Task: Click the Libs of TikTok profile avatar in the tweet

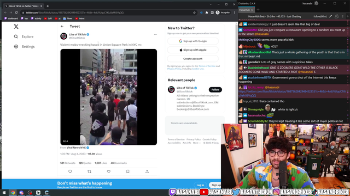Action: click(63, 36)
